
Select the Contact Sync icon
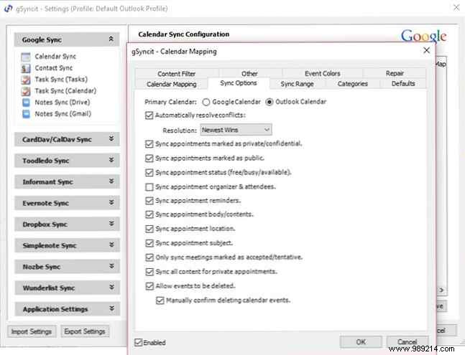coord(26,68)
